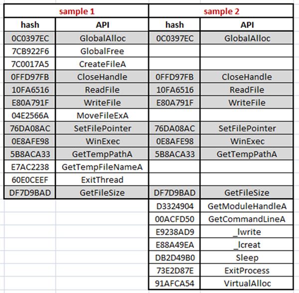The width and height of the screenshot is (299, 293).
Task: Click the GetTempFileNameA cell
Action: tap(102, 167)
